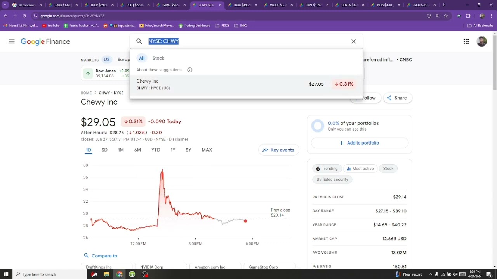Click the Most active tag chip
The image size is (497, 279).
pos(360,169)
